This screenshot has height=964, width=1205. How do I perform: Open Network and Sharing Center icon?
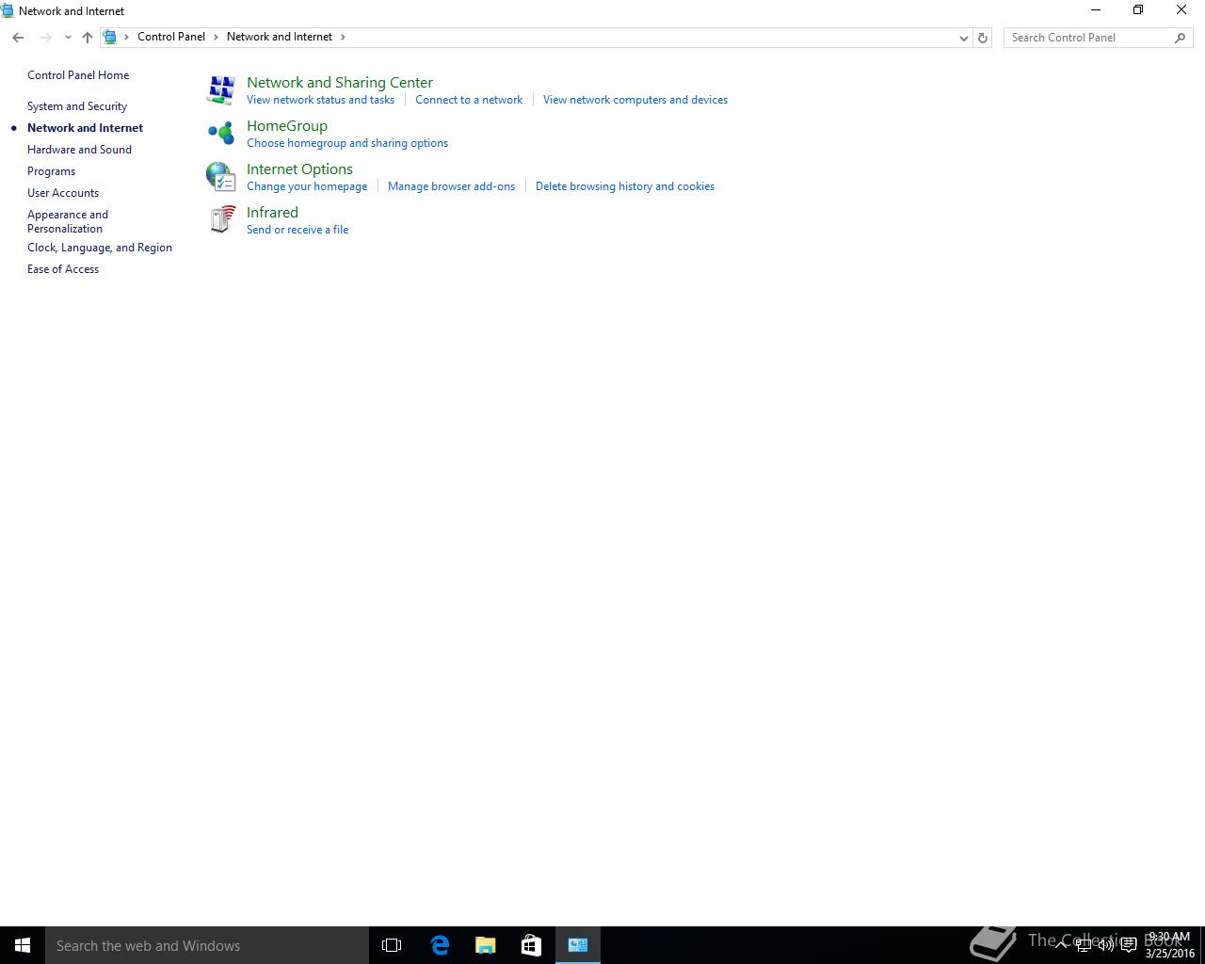click(x=221, y=90)
